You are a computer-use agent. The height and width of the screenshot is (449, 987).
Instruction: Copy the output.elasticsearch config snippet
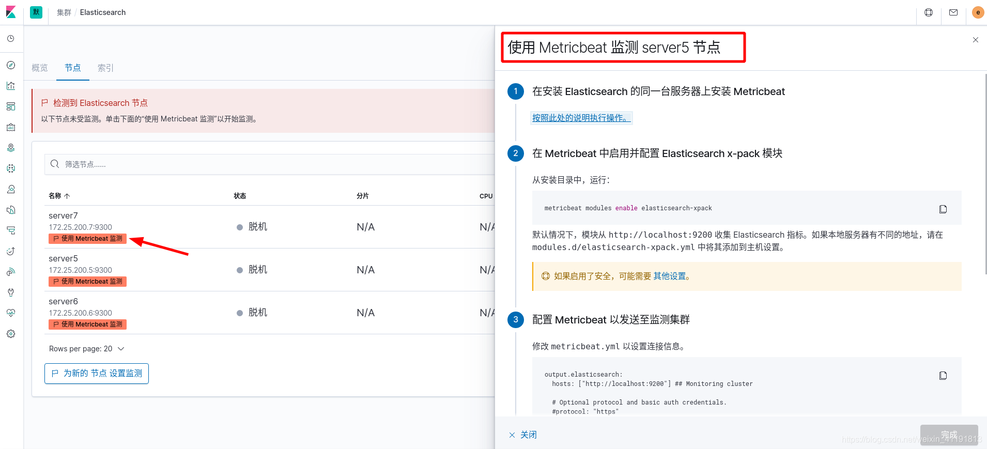(943, 376)
